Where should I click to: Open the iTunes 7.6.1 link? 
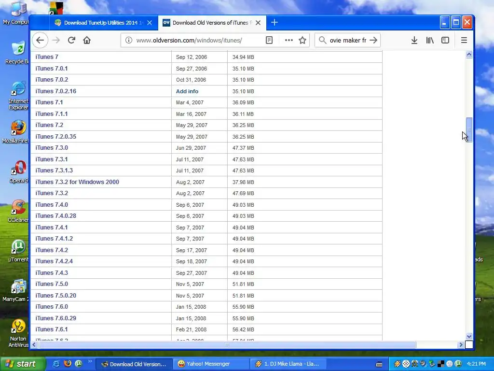(x=52, y=329)
